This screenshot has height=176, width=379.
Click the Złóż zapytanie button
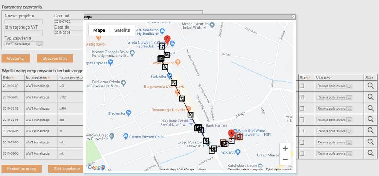[x=66, y=169]
